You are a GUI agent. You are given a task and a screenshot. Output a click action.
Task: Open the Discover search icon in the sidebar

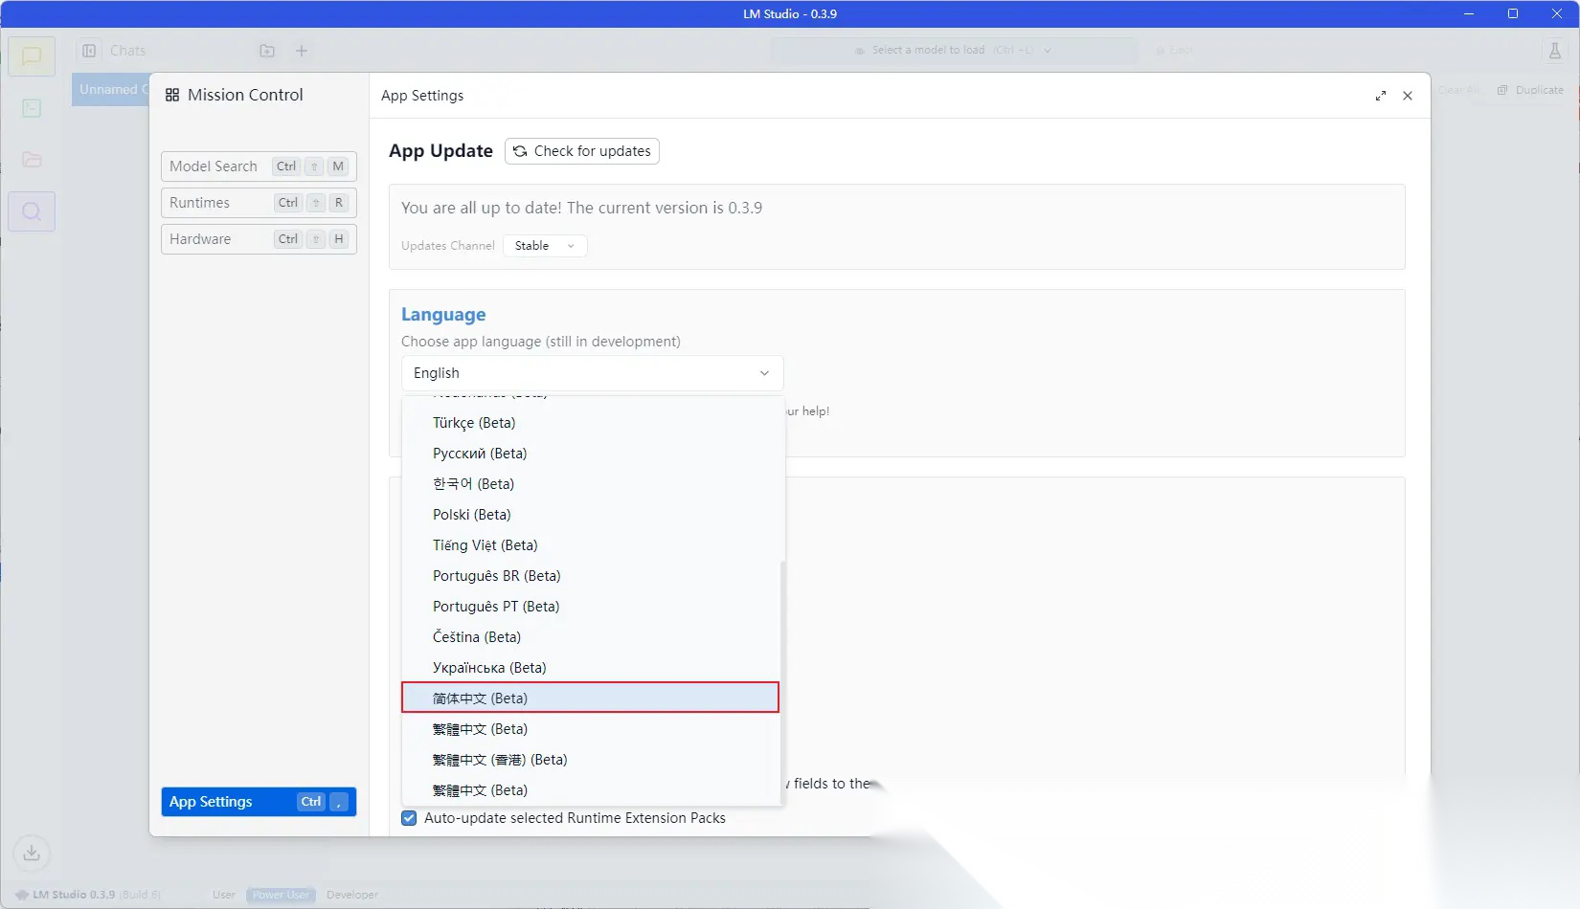click(32, 211)
